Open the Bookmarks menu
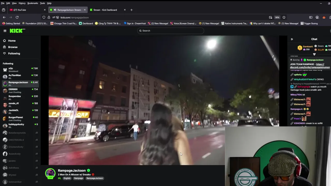 click(33, 3)
